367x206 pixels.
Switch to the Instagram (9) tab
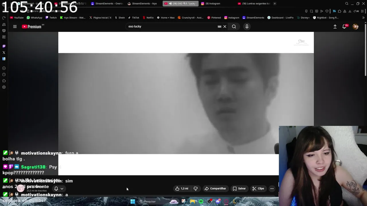(x=213, y=3)
